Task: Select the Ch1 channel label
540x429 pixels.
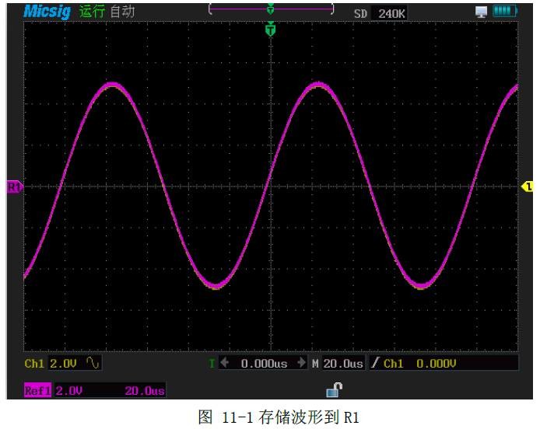Action: pyautogui.click(x=36, y=364)
